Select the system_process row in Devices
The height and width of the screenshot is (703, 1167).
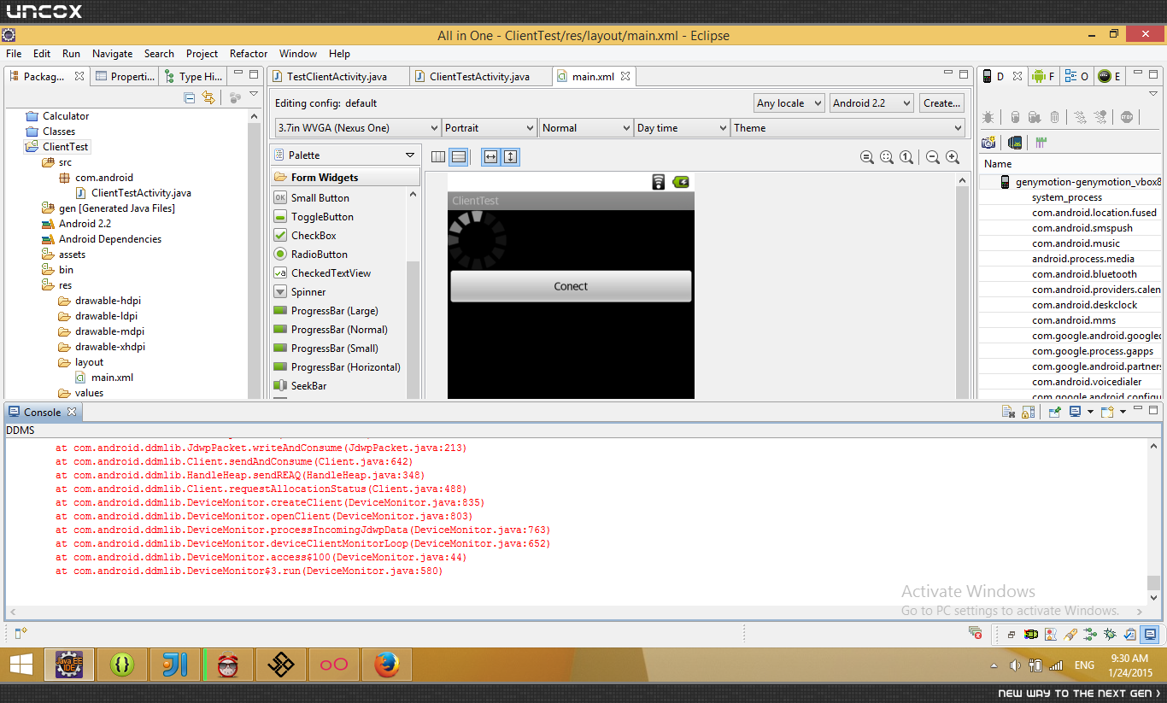(x=1067, y=197)
